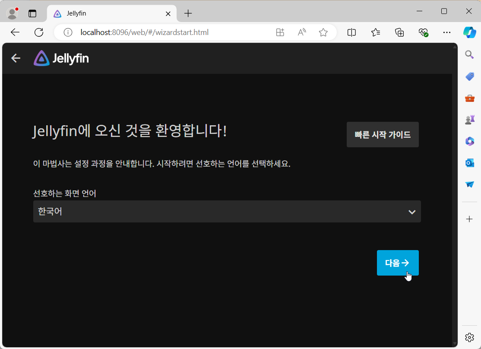Activate Read aloud icon

(x=302, y=32)
